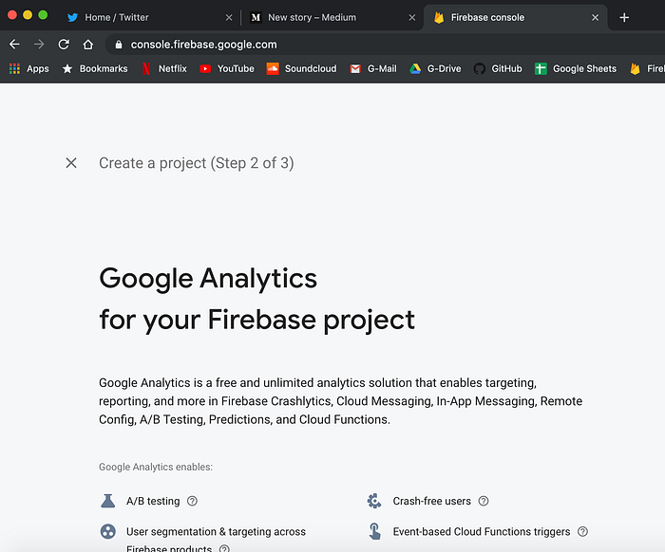Open the Soundcloud bookmark
This screenshot has height=552, width=665.
301,68
